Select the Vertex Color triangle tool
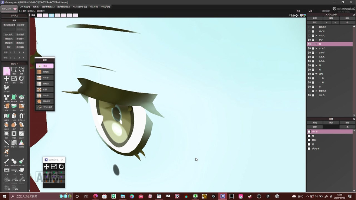The height and width of the screenshot is (200, 356). click(x=22, y=143)
